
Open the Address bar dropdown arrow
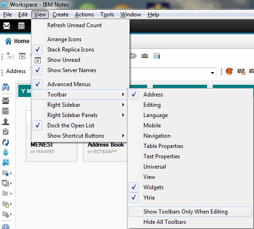click(212, 73)
